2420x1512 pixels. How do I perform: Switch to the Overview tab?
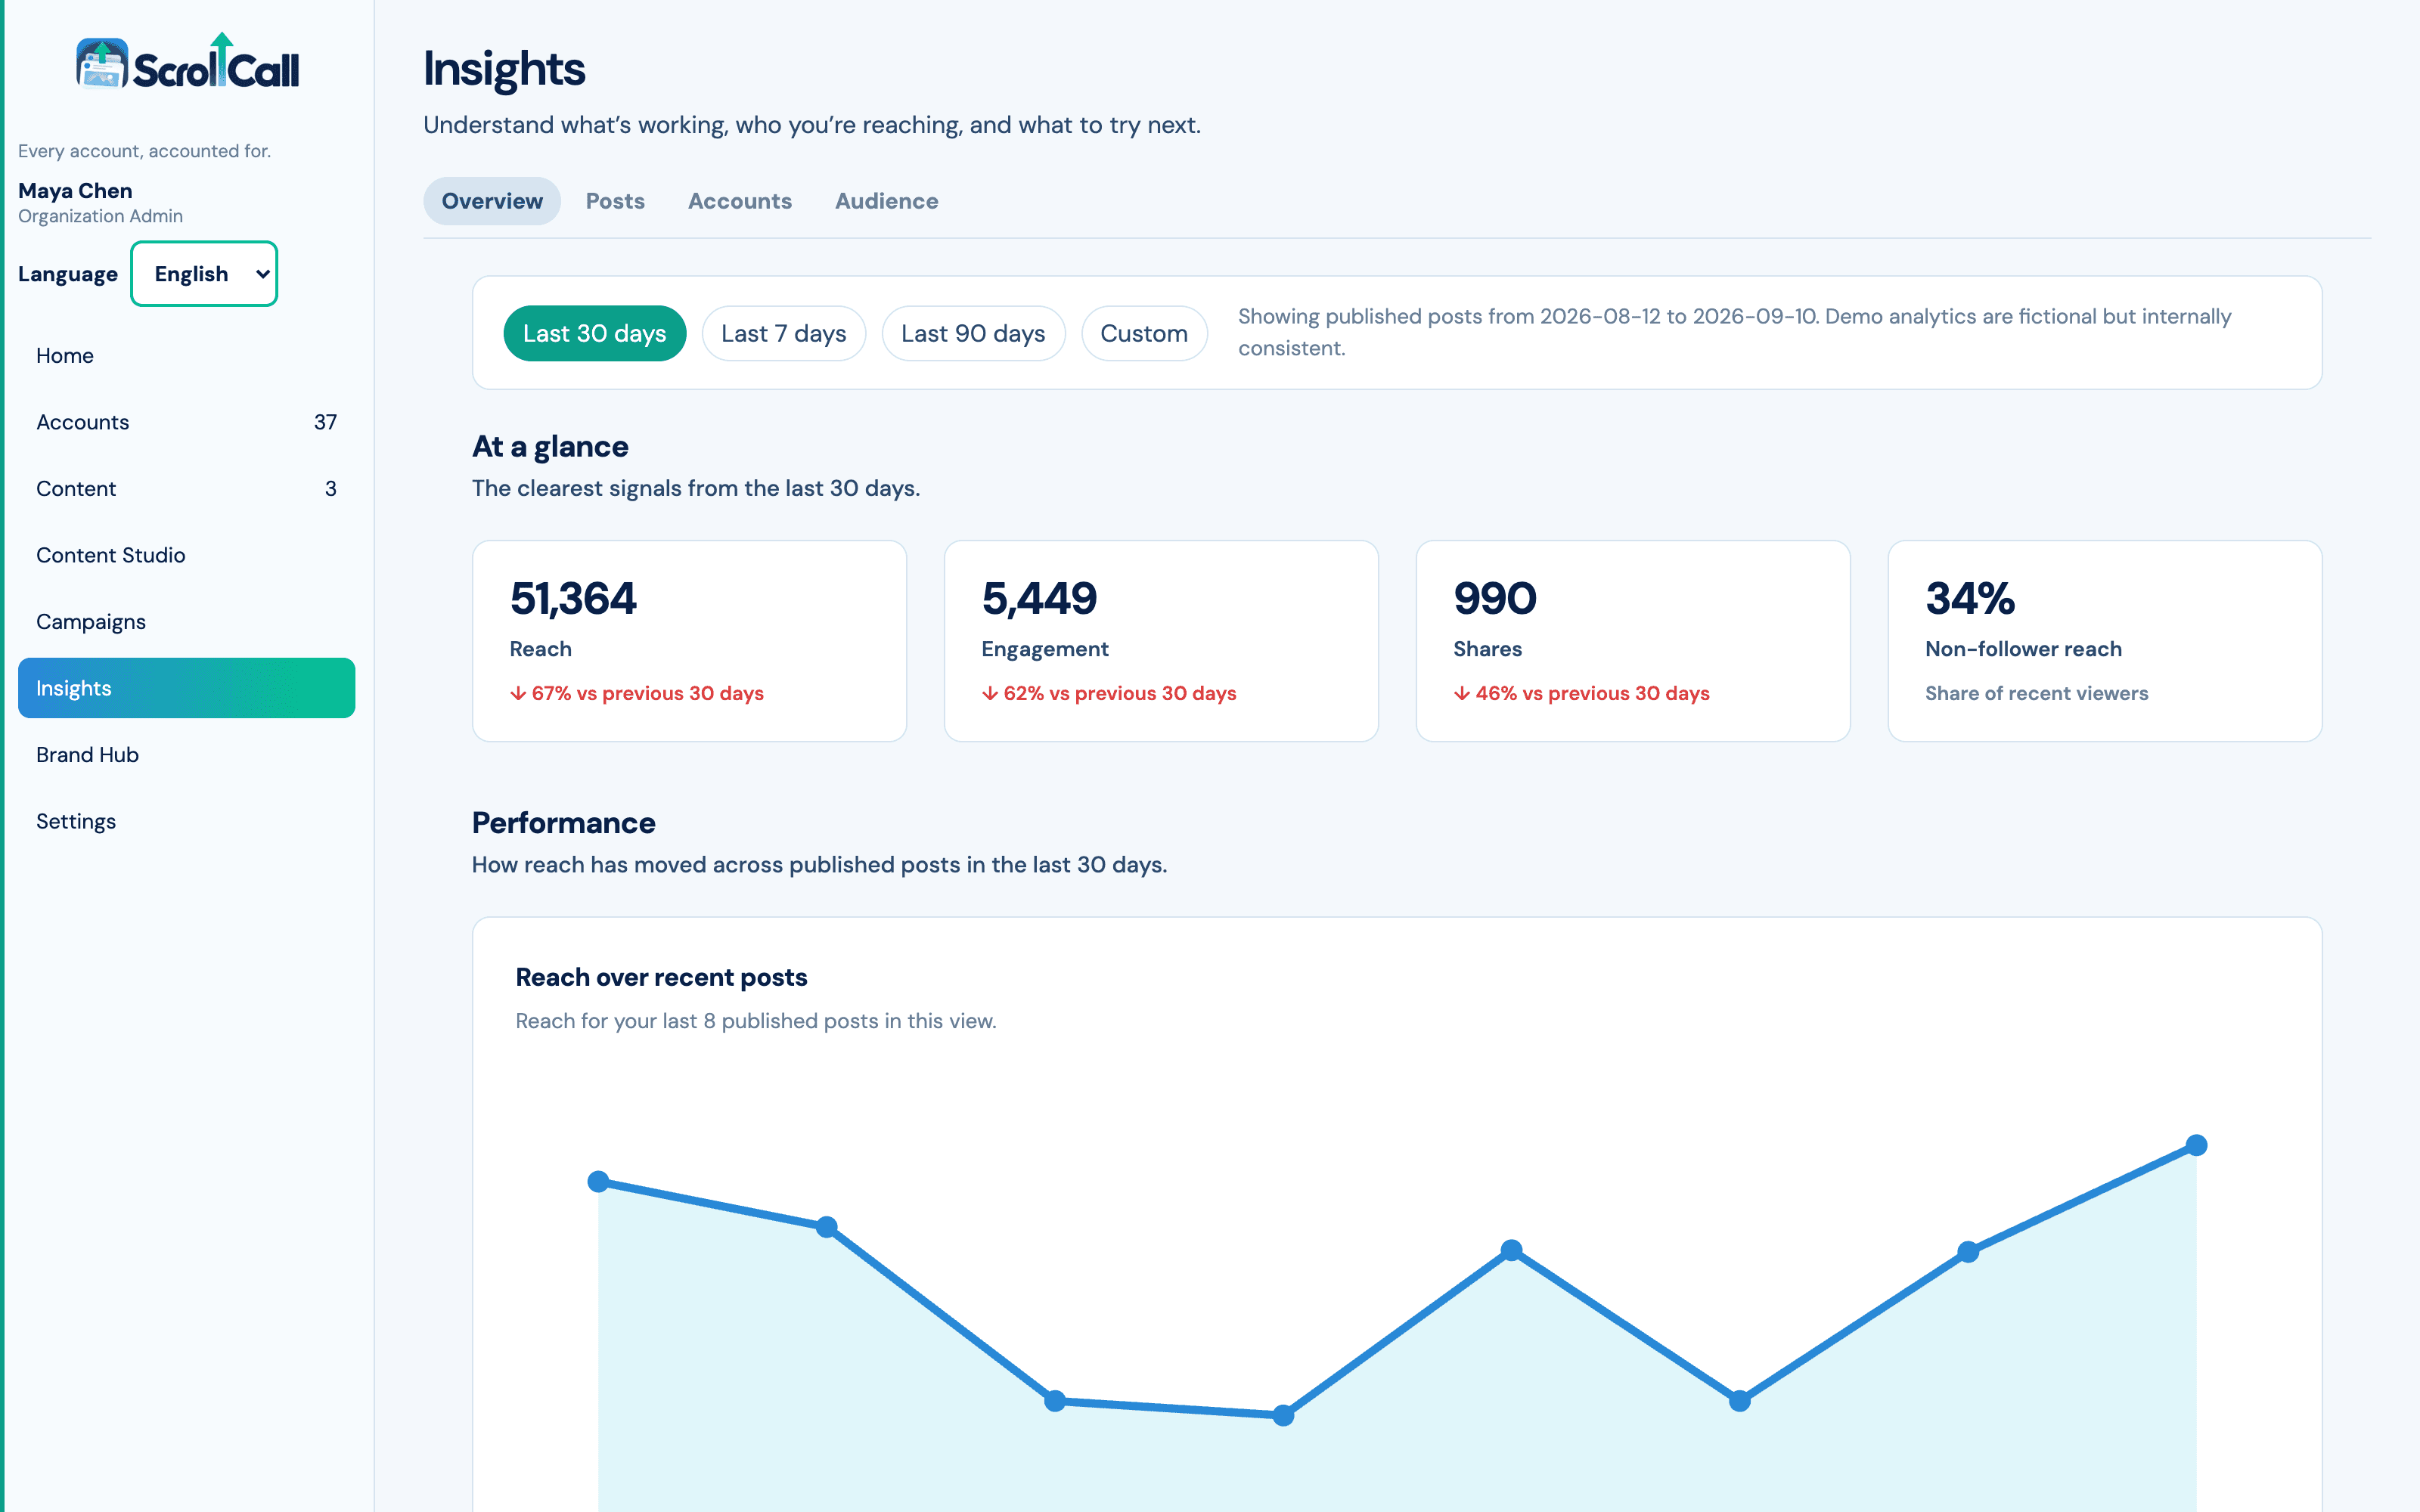(x=492, y=201)
